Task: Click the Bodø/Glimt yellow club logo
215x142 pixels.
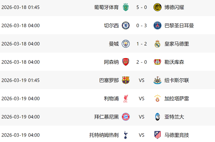Action: tap(157, 7)
